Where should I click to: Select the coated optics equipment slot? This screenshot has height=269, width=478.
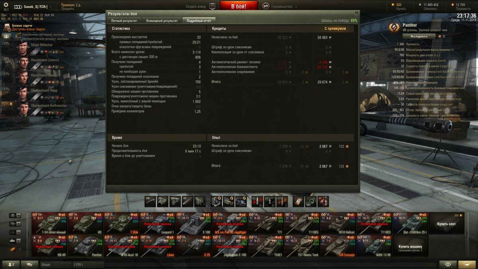click(241, 201)
